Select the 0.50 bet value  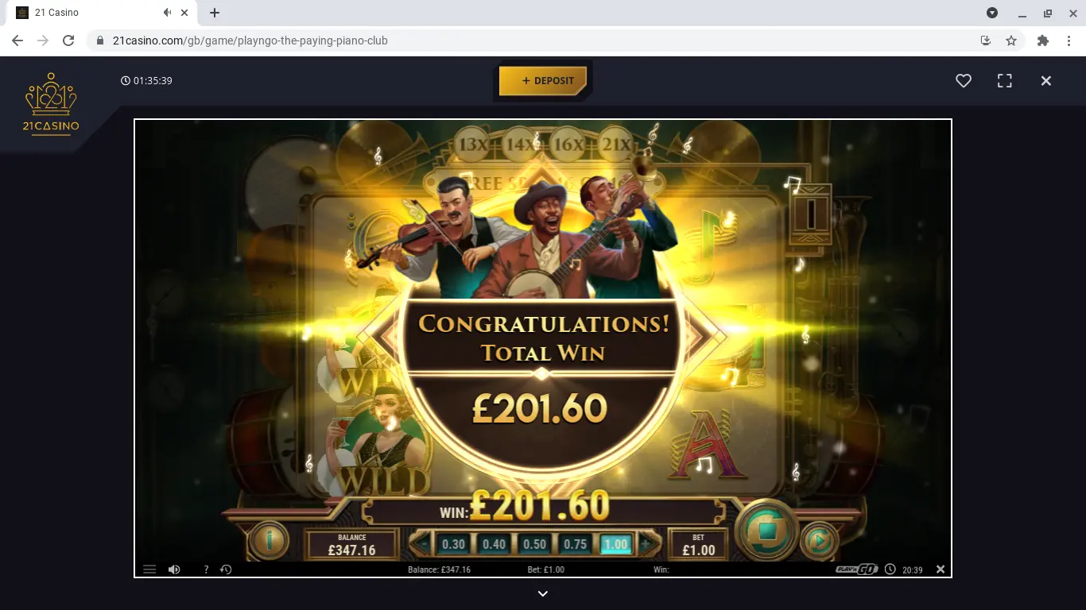point(534,544)
